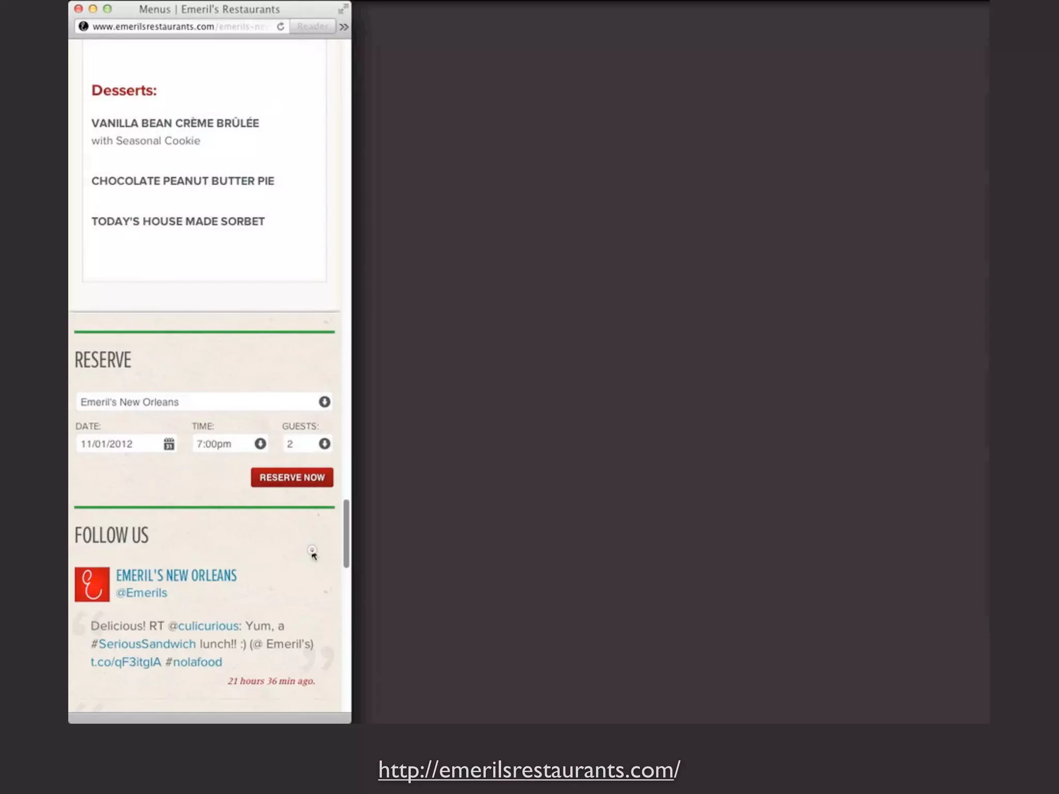Open the @culicurious mention link
Screen dimensions: 1059x794
click(x=203, y=626)
